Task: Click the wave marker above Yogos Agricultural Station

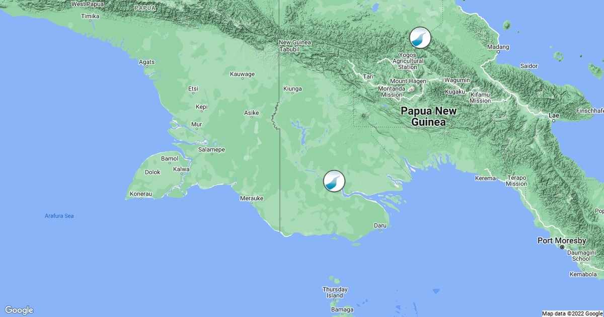Action: 420,38
